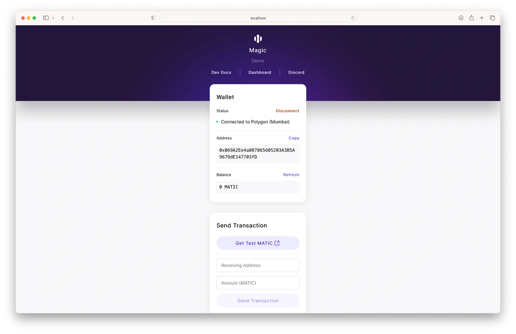Screen dimensions: 516x334
Task: Open a new tab with plus icon
Action: click(x=482, y=18)
